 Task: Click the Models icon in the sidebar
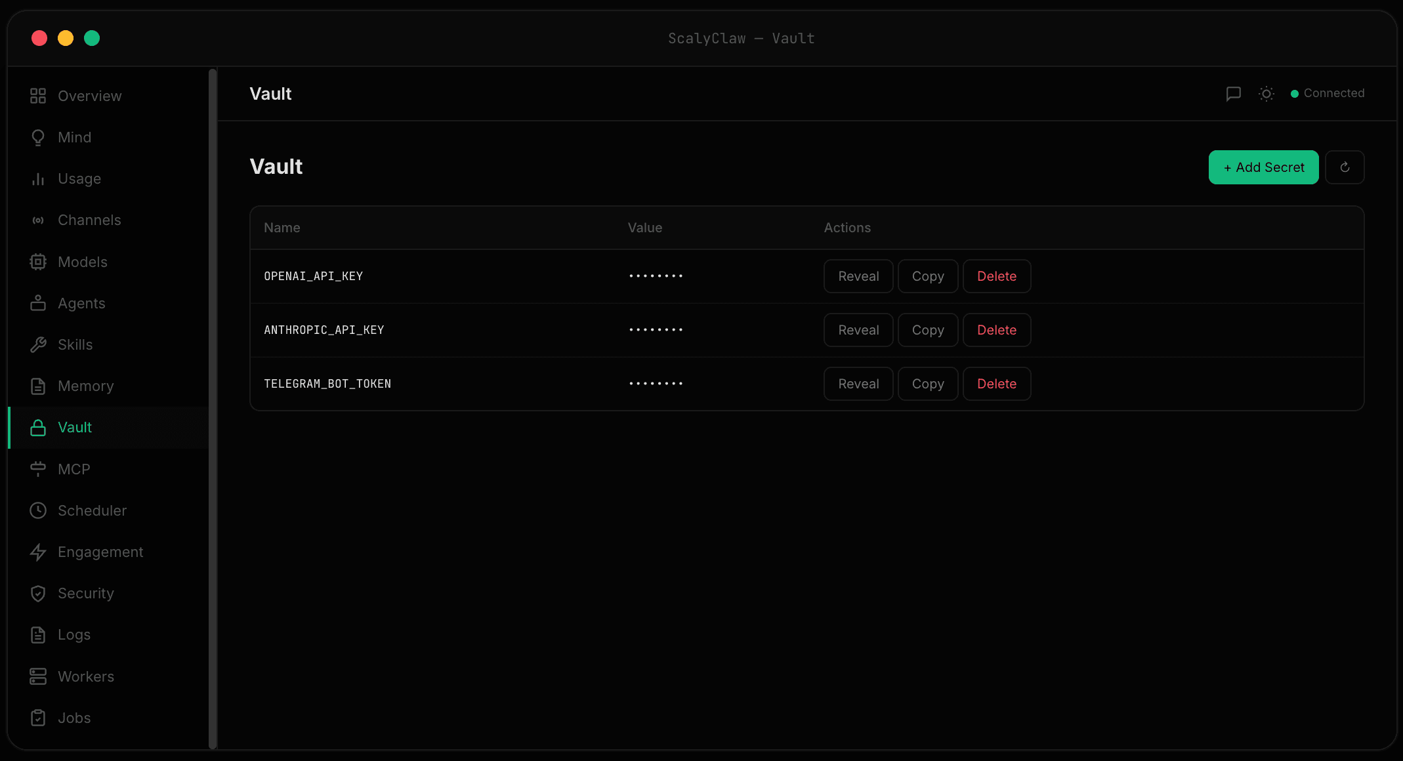tap(38, 261)
